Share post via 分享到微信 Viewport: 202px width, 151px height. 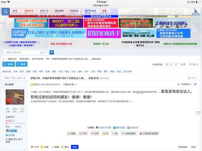128,133
